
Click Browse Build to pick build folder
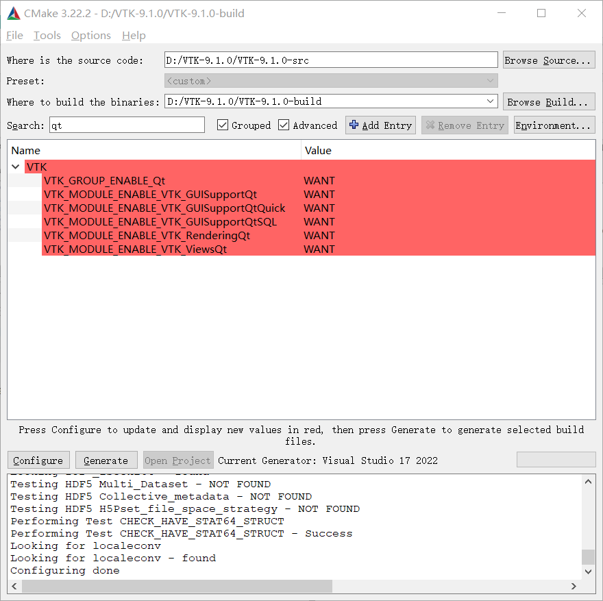pyautogui.click(x=548, y=101)
